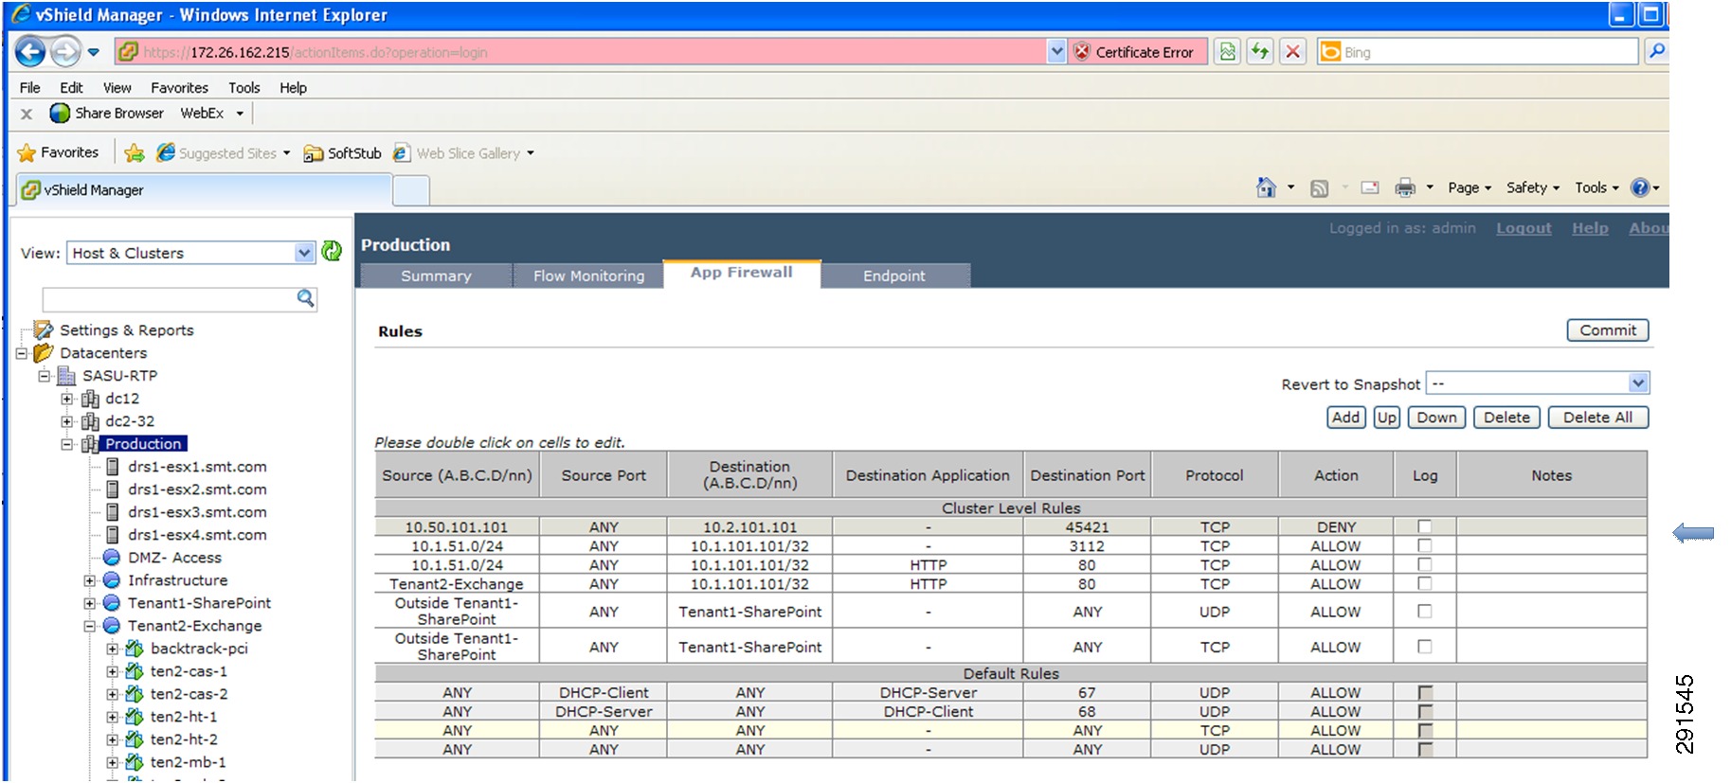This screenshot has width=1731, height=783.
Task: Click the red Stop loading icon
Action: (x=1292, y=52)
